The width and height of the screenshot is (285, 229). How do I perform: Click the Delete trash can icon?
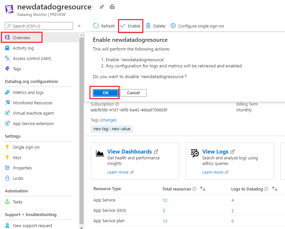148,26
